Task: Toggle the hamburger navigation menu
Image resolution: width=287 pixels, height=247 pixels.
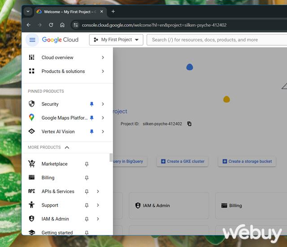Action: (x=32, y=40)
